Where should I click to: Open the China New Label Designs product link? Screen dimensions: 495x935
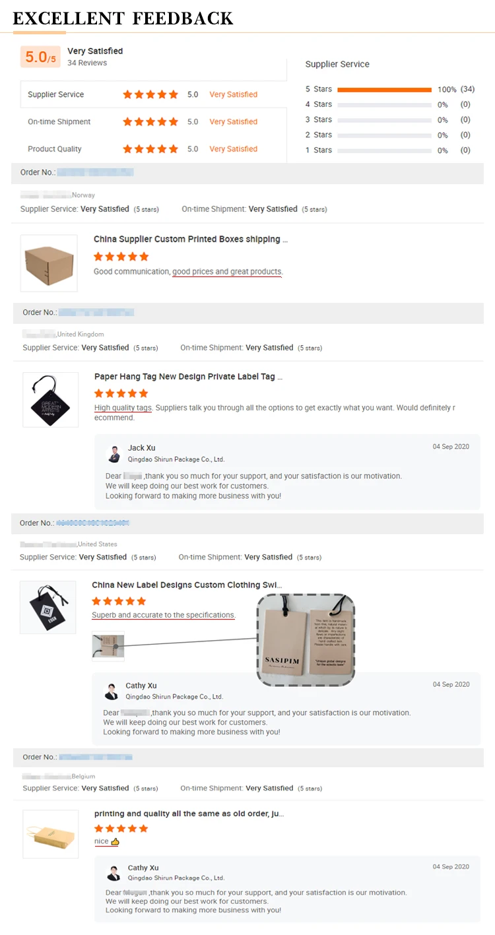click(187, 585)
